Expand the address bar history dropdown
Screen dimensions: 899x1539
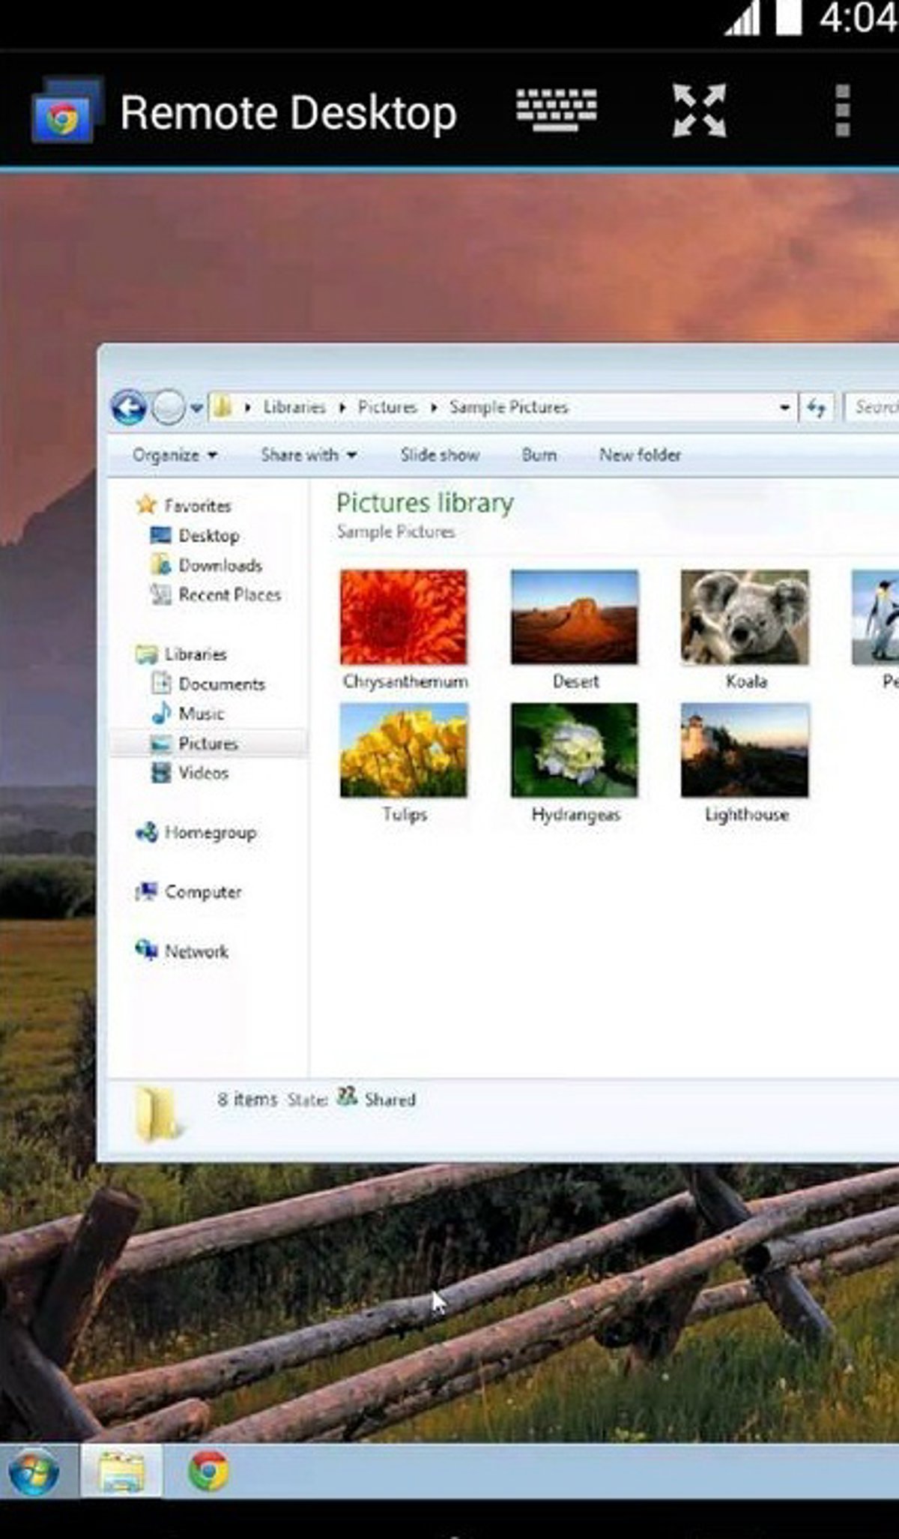(784, 408)
